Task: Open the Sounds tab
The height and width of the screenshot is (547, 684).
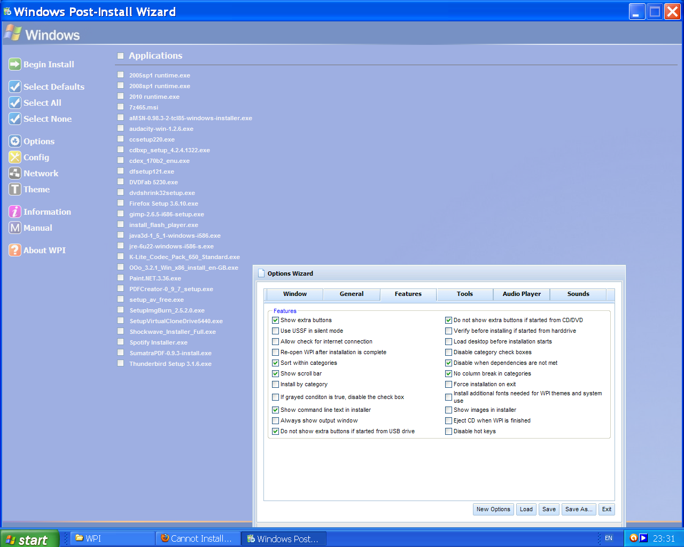Action: (578, 294)
